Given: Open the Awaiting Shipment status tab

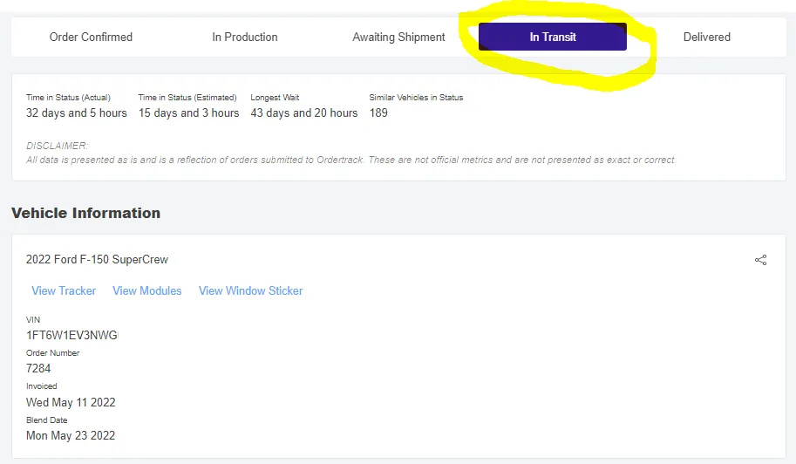Looking at the screenshot, I should point(398,38).
